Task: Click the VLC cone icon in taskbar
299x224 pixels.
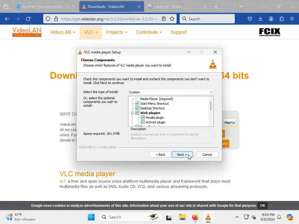Action: (208, 217)
